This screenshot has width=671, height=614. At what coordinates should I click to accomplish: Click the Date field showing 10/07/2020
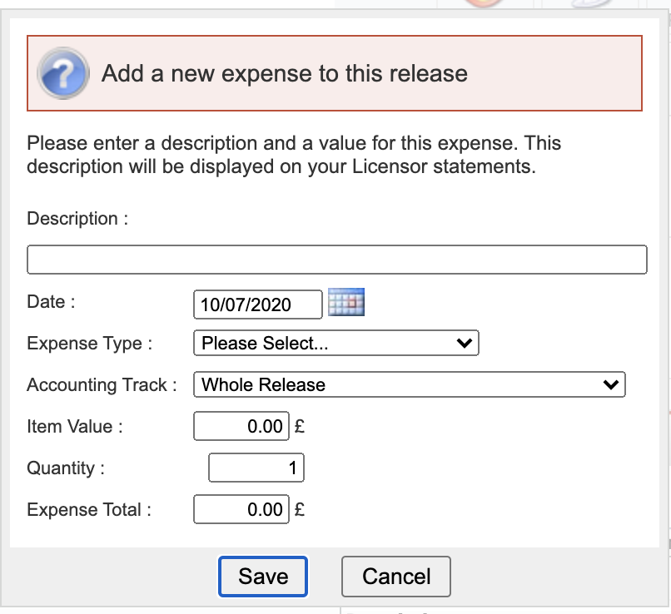(x=257, y=305)
